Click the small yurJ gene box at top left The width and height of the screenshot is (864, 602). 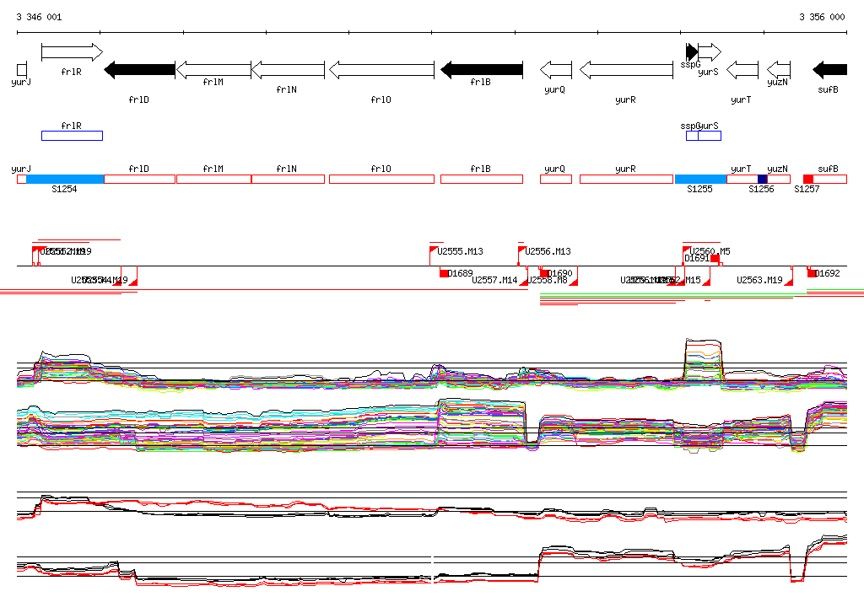tap(22, 70)
